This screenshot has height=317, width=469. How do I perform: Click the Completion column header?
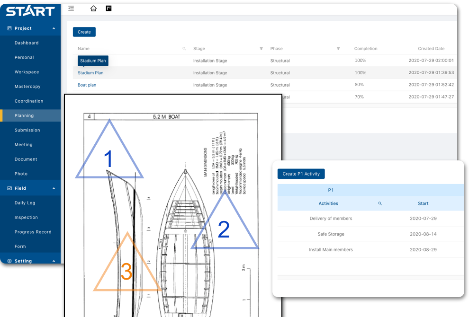366,48
